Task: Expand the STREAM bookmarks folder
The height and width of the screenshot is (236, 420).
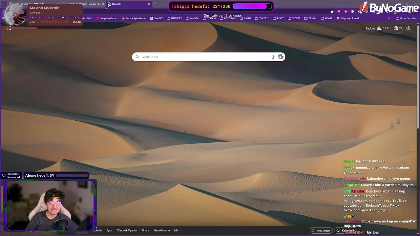Action: tap(209, 18)
